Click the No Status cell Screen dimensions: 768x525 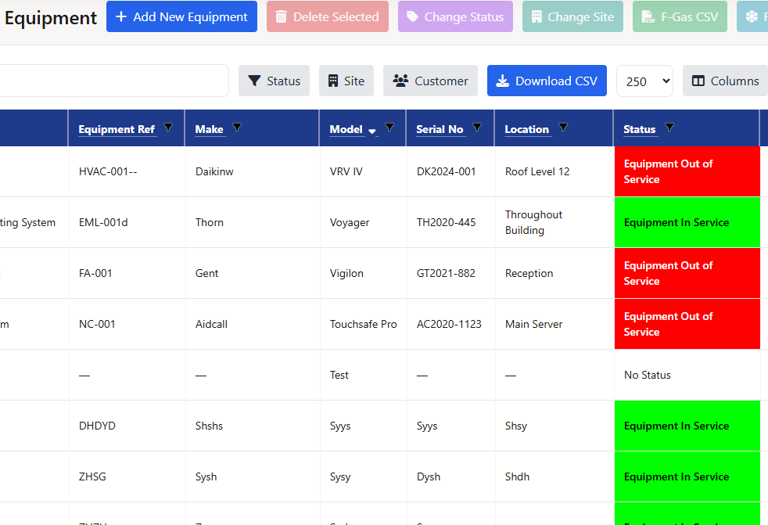click(687, 376)
